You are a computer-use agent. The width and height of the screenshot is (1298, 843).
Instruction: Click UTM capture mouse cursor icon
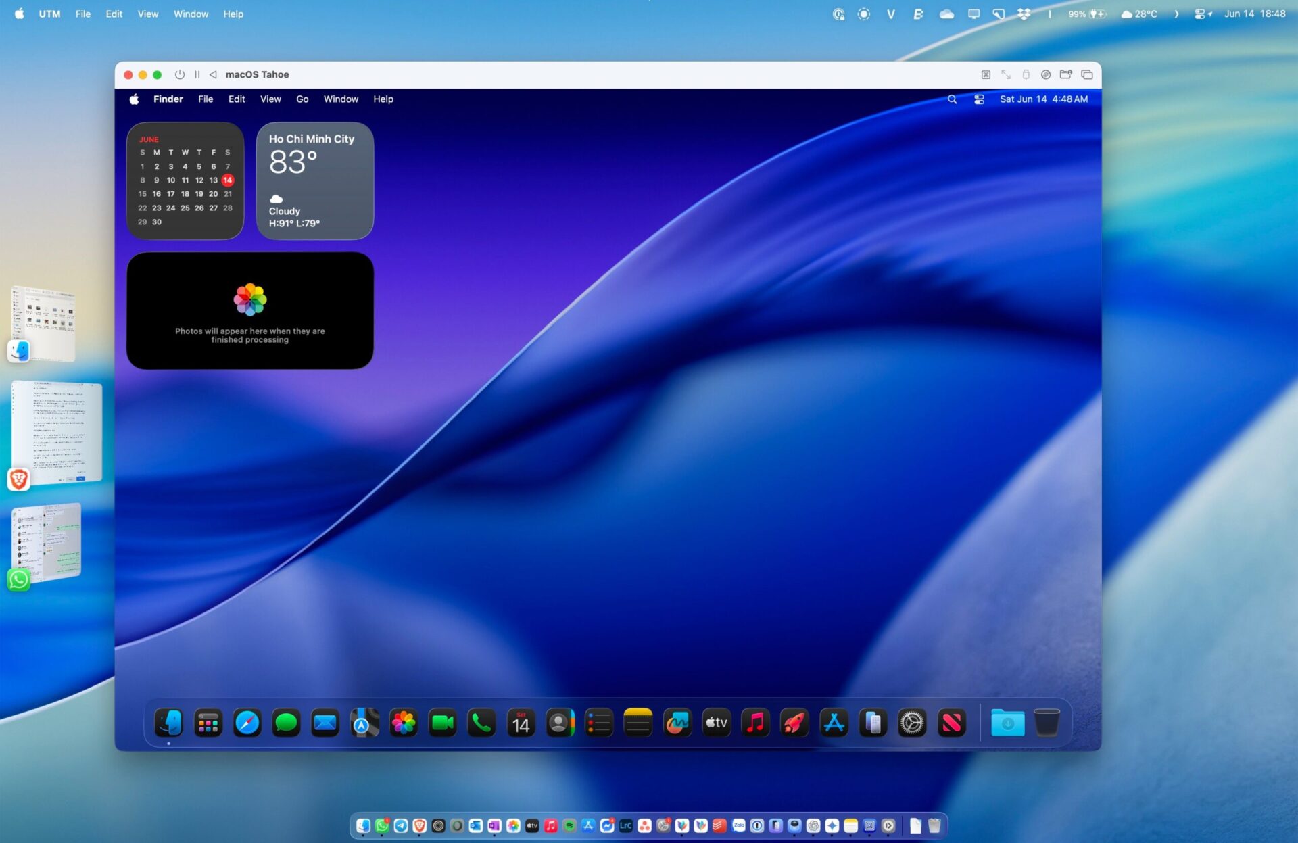pyautogui.click(x=986, y=74)
